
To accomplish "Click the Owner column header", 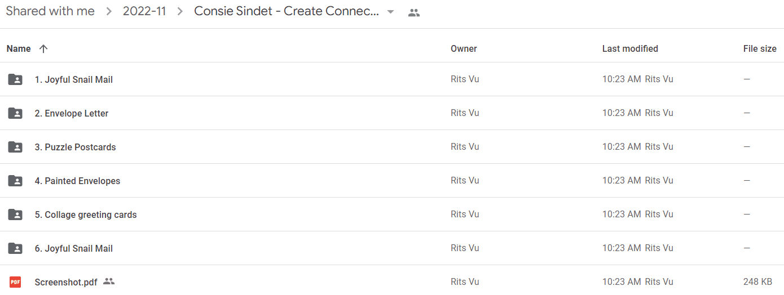I will pyautogui.click(x=464, y=49).
